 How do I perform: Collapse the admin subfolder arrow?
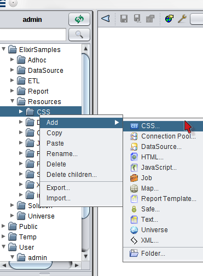pos(12,257)
